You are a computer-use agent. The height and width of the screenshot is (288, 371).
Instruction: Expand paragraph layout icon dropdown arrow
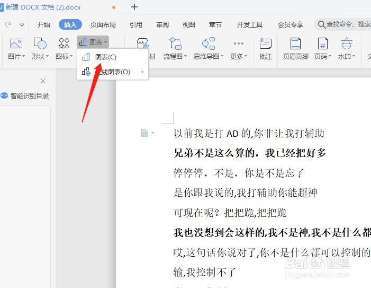coord(152,133)
